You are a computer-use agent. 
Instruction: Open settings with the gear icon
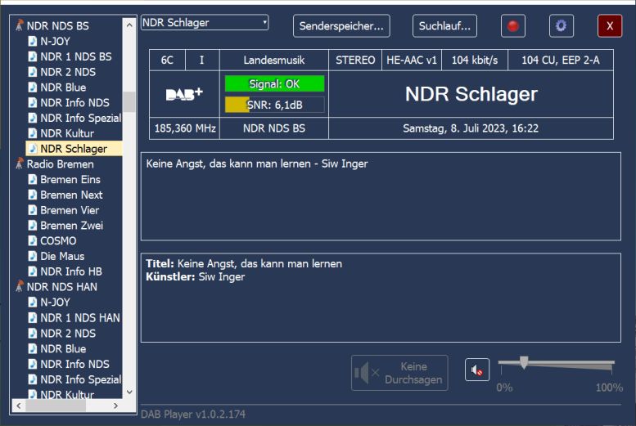click(x=561, y=26)
